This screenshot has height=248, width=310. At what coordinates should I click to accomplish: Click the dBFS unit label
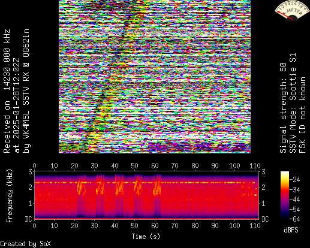coord(291,230)
